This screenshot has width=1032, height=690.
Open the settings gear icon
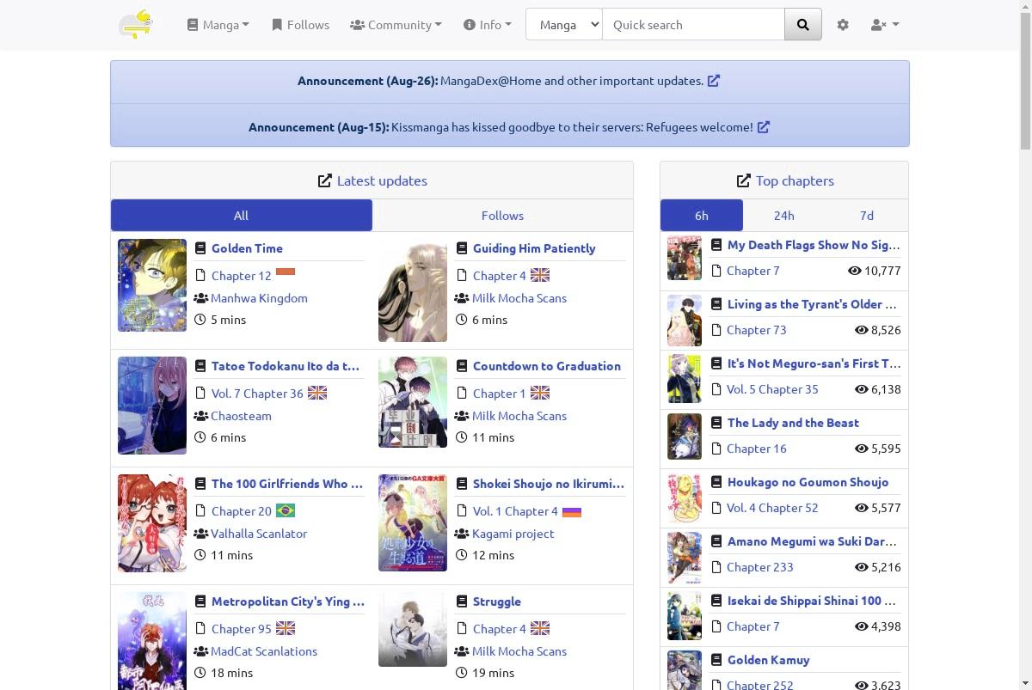click(x=843, y=25)
